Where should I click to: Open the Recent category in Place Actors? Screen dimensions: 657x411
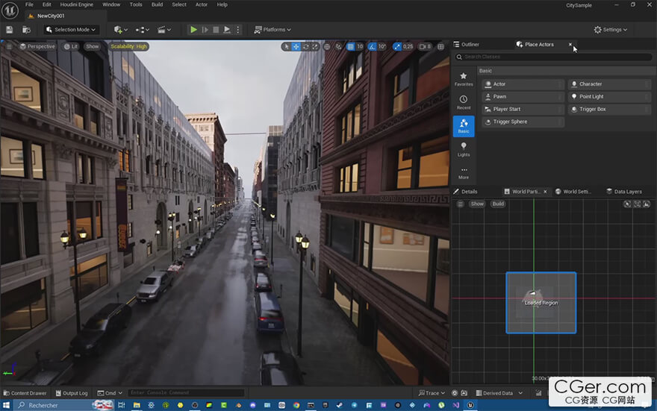tap(464, 103)
